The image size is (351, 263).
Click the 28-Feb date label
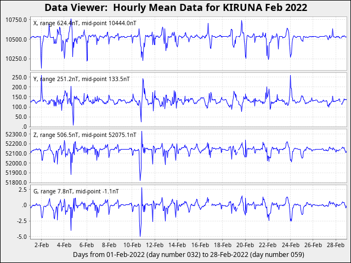tap(336, 245)
